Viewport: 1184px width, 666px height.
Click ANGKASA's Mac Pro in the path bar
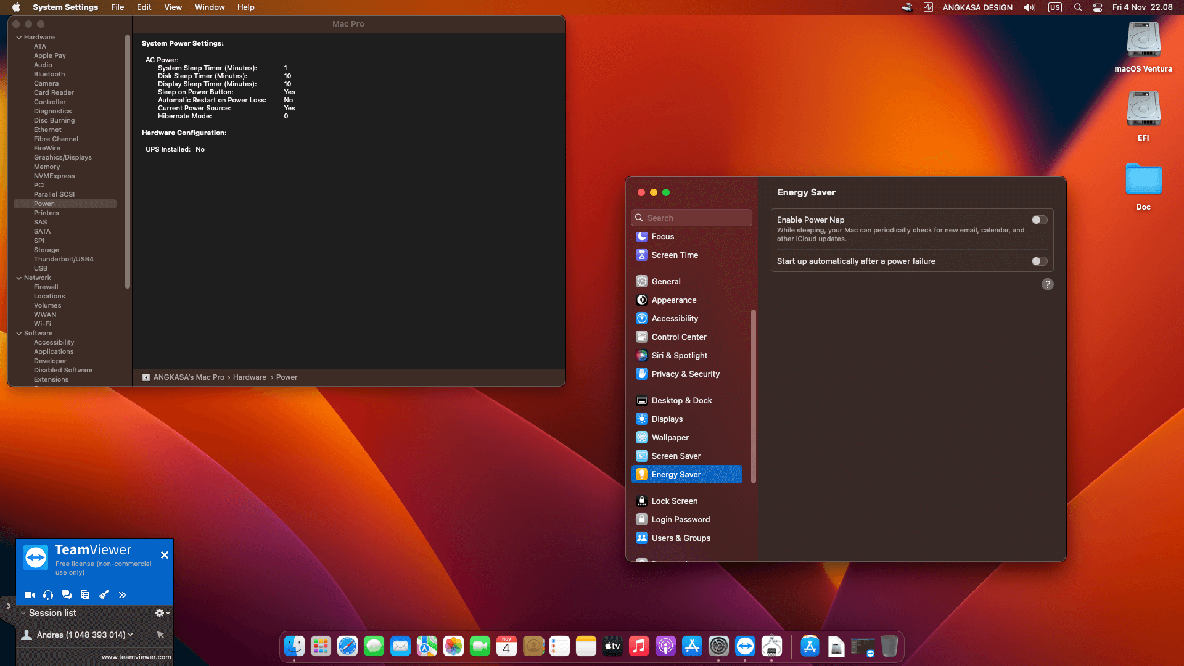(189, 377)
